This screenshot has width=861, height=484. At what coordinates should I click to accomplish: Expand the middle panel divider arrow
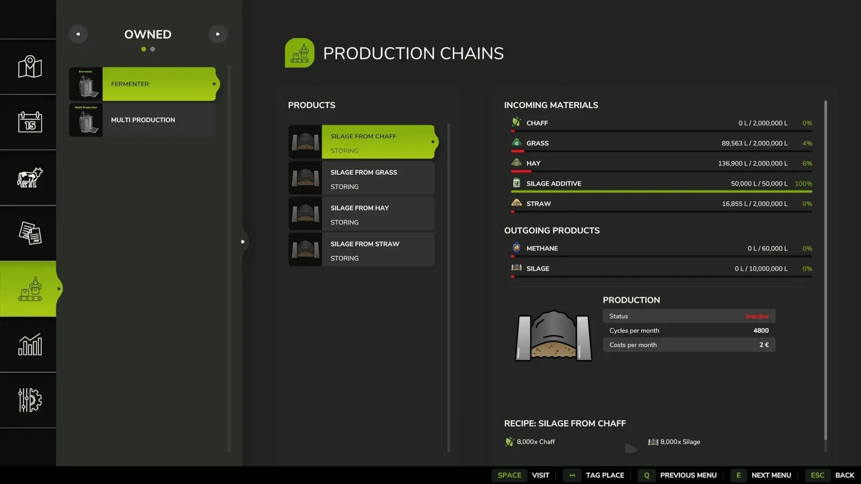click(243, 242)
